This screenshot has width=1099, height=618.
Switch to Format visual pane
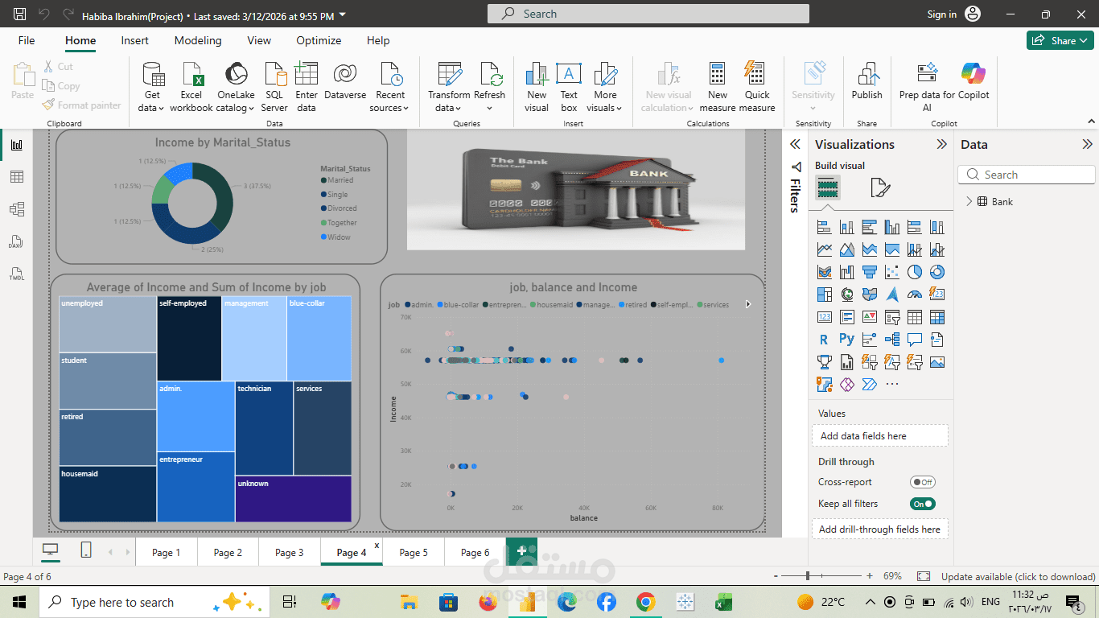(880, 188)
